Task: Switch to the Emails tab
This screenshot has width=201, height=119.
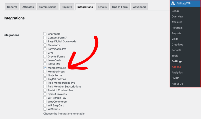Action: (x=102, y=7)
